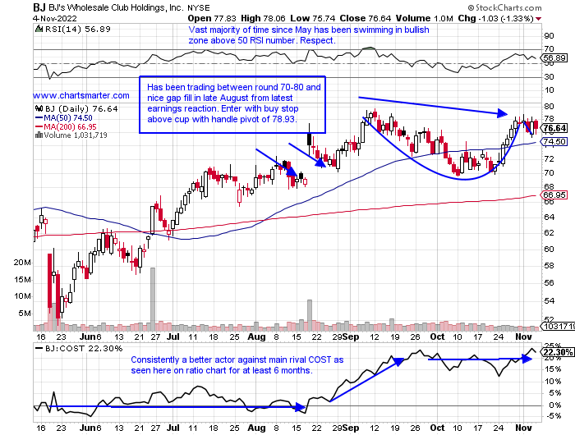The height and width of the screenshot is (435, 575).
Task: Click the volume bars icon in legend
Action: [39, 135]
